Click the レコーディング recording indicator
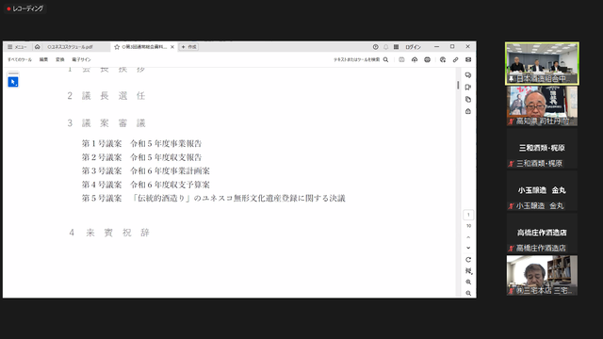Viewport: 603px width, 339px height. pos(25,8)
